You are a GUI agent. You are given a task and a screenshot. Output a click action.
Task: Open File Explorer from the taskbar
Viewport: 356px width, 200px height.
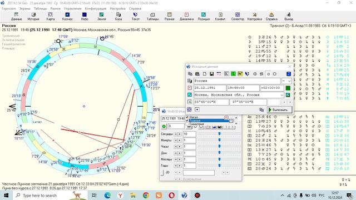[x=133, y=195]
